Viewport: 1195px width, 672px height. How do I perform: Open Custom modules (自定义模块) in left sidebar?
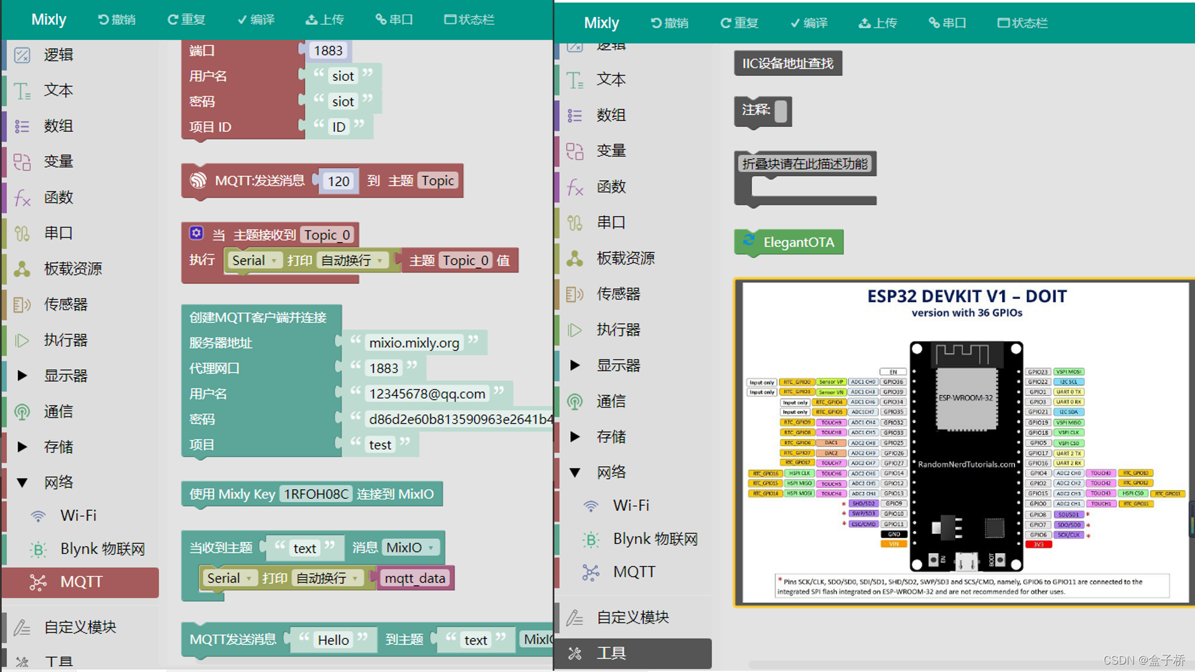80,627
